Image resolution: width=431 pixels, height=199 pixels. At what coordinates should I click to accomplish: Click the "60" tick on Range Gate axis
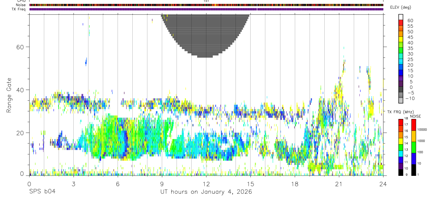20,47
